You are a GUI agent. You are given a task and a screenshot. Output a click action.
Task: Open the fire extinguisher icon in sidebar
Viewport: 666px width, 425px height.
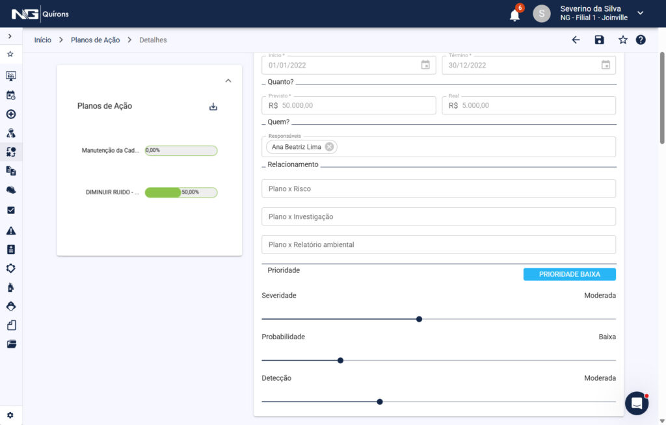11,287
